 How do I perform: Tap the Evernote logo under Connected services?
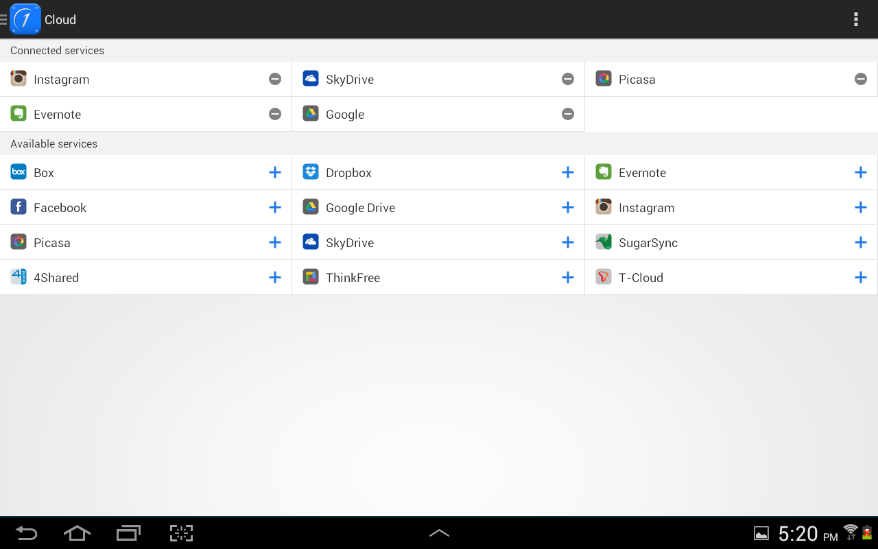pyautogui.click(x=19, y=114)
